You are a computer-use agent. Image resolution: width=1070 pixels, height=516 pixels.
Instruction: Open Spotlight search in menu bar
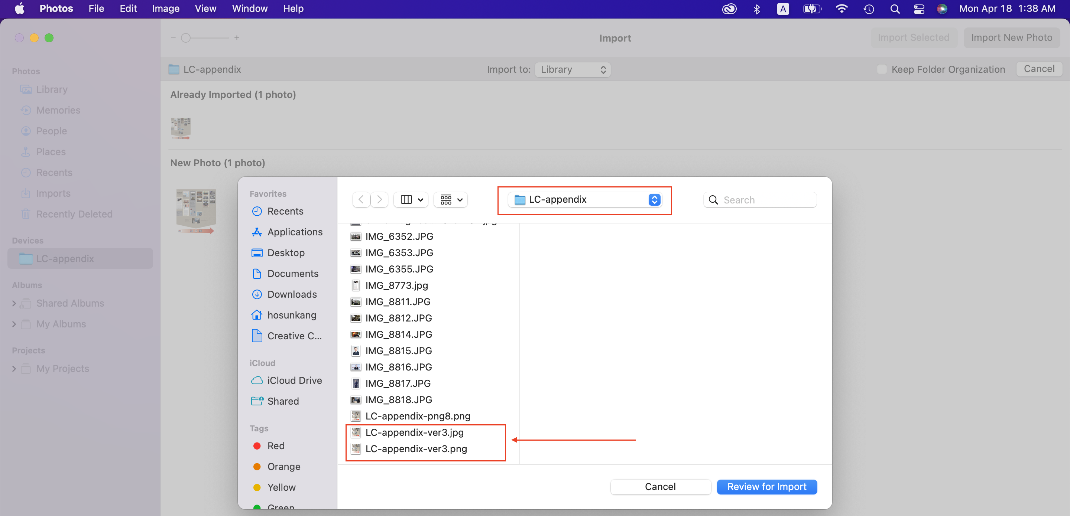point(895,9)
